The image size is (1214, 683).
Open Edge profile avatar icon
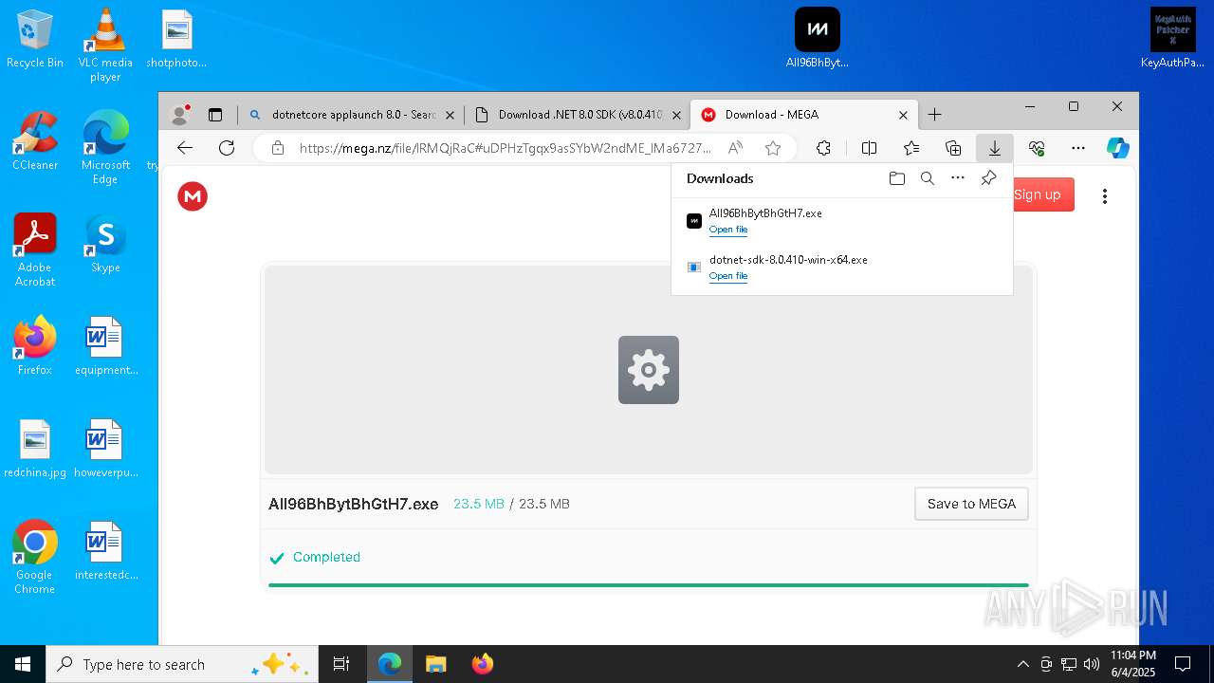click(x=179, y=115)
